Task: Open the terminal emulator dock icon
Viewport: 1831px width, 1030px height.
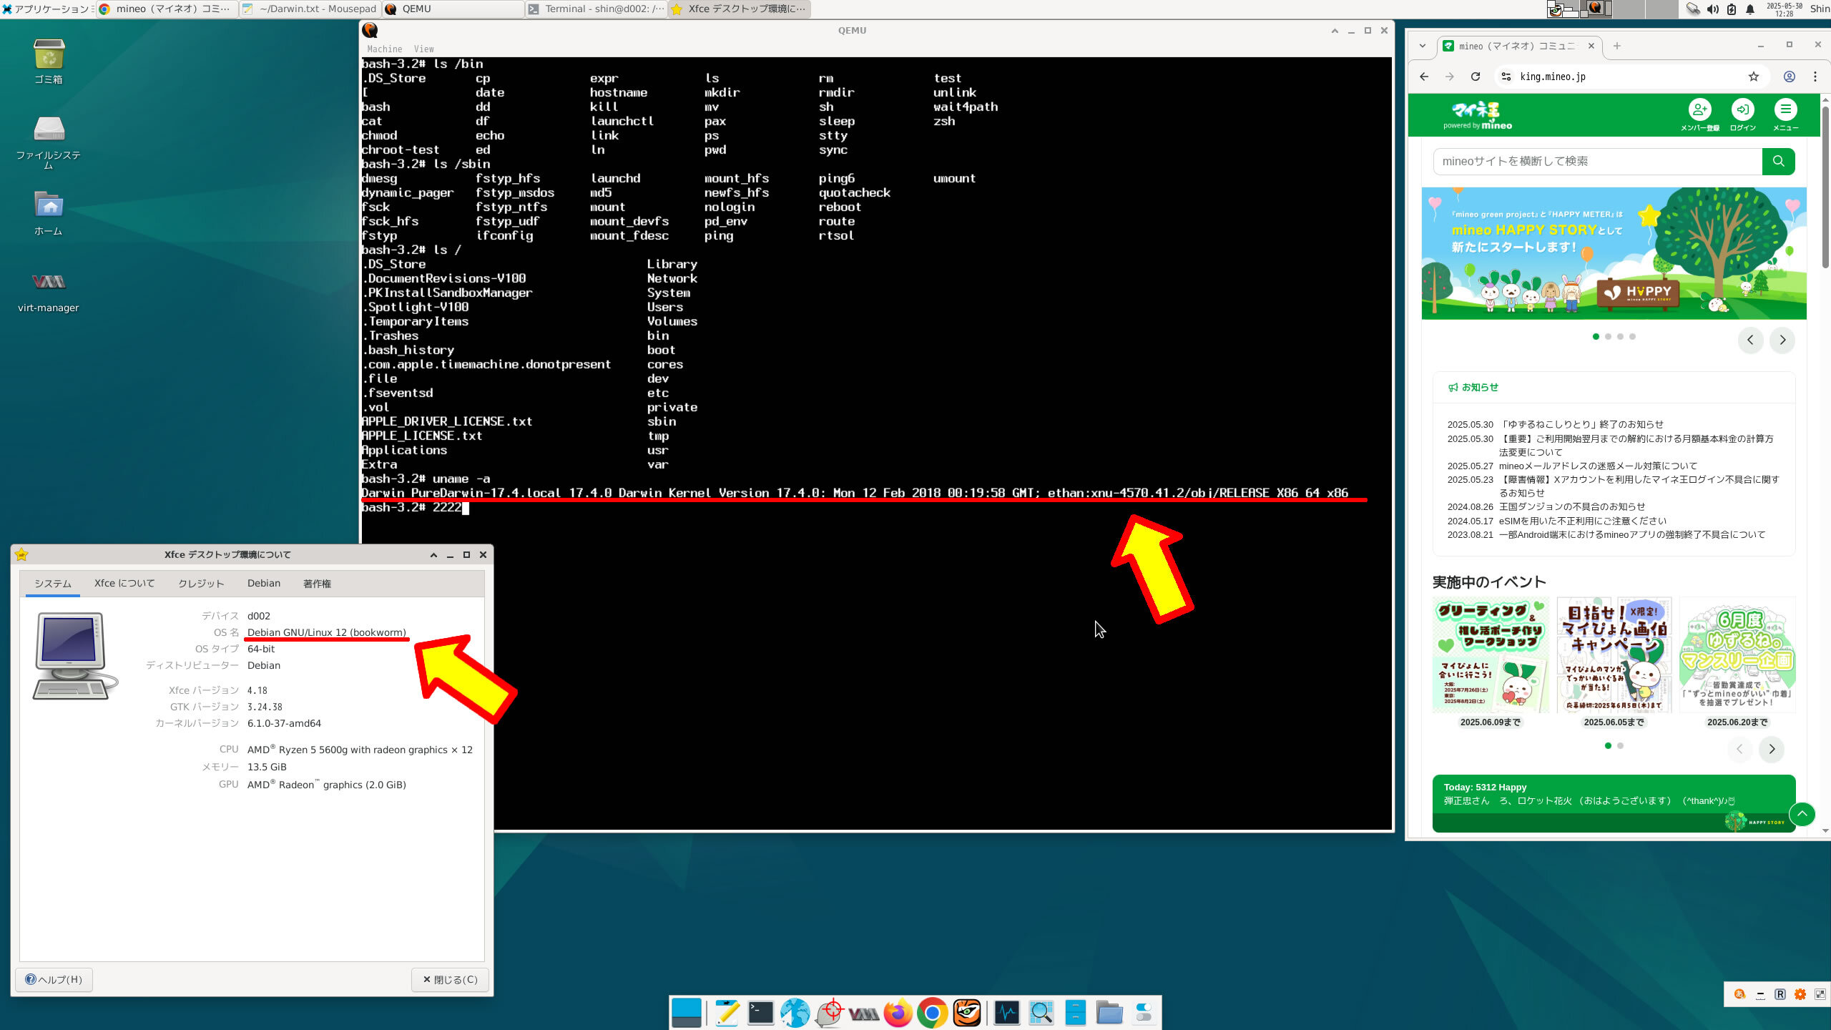Action: point(760,1013)
